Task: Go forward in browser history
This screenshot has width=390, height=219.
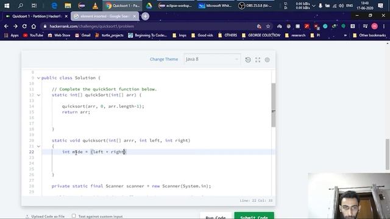Action: tap(15, 26)
